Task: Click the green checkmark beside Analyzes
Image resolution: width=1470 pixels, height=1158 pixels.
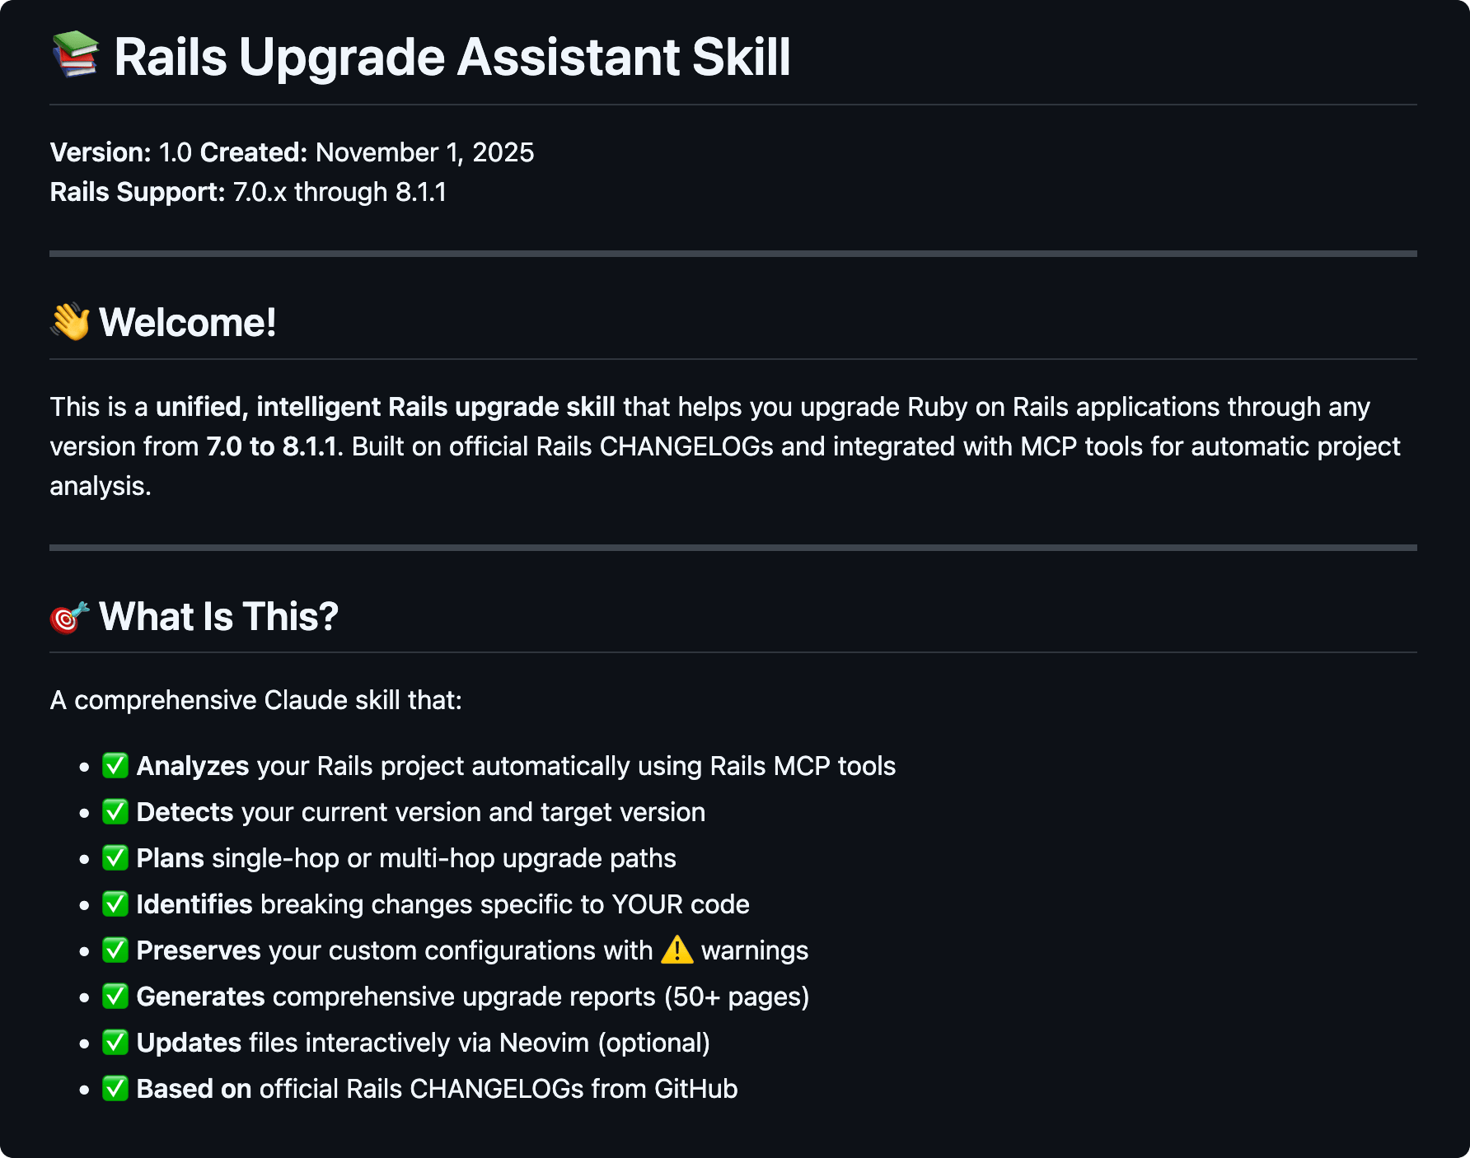Action: click(x=115, y=765)
